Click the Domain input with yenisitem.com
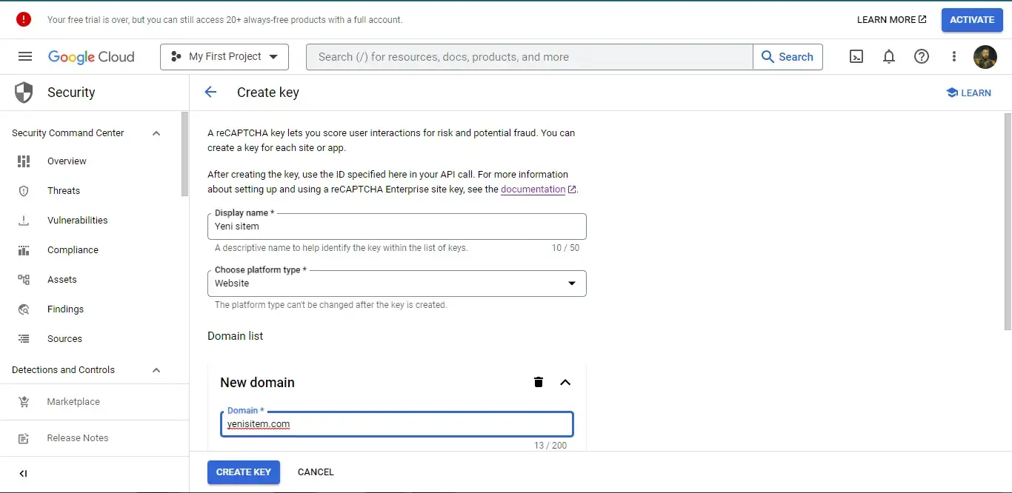This screenshot has width=1012, height=493. pos(397,424)
